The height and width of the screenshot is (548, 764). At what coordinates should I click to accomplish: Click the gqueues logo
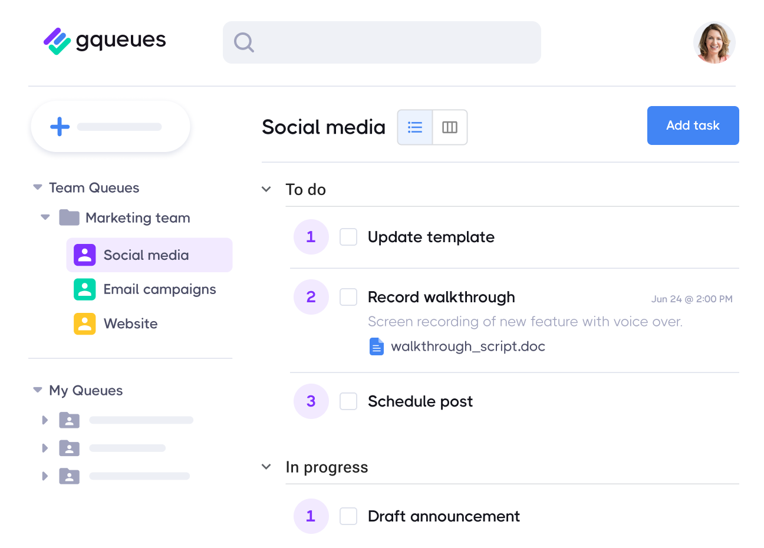(x=104, y=41)
